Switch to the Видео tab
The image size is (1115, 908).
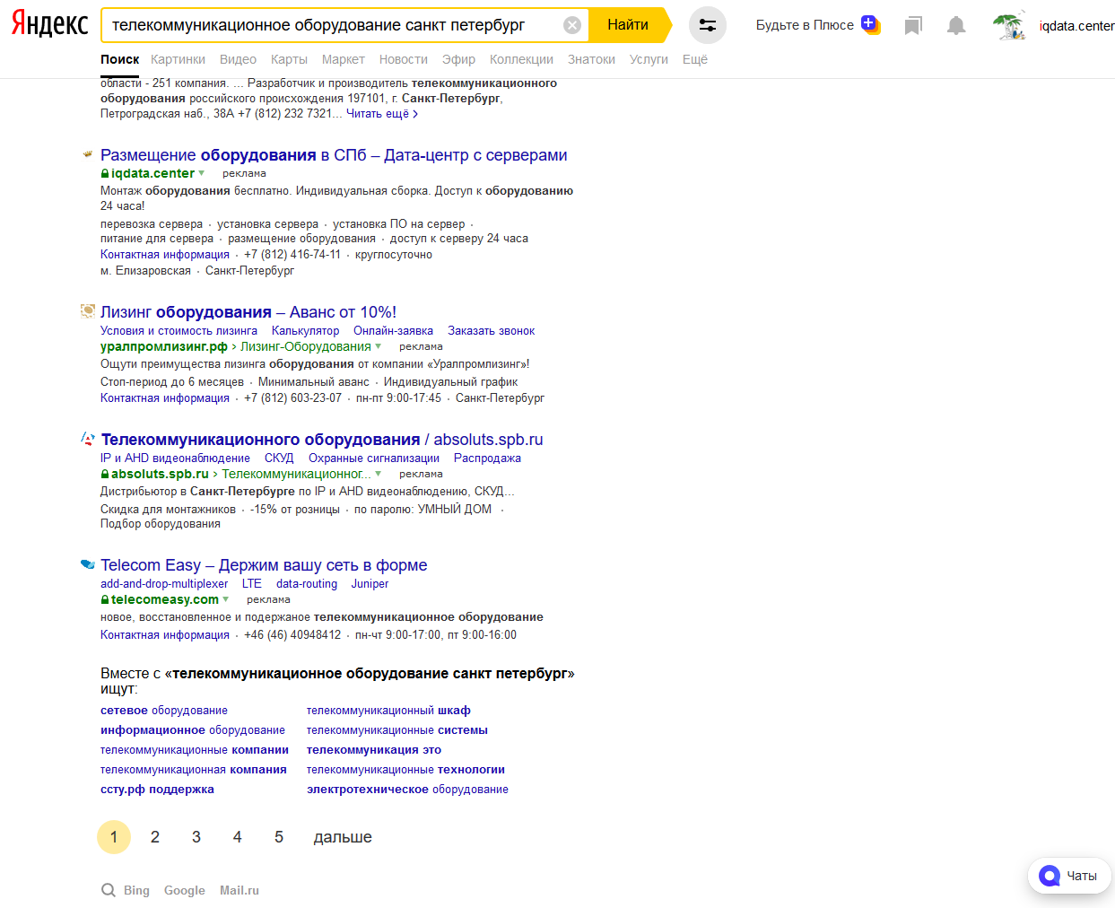click(x=238, y=59)
